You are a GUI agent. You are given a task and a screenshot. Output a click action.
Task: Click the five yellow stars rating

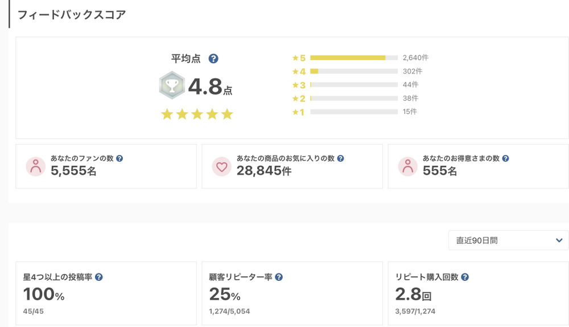[197, 115]
